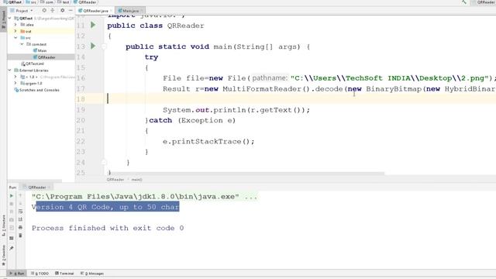Select Scratches and Consoles in the tree
The width and height of the screenshot is (496, 279).
coord(37,90)
